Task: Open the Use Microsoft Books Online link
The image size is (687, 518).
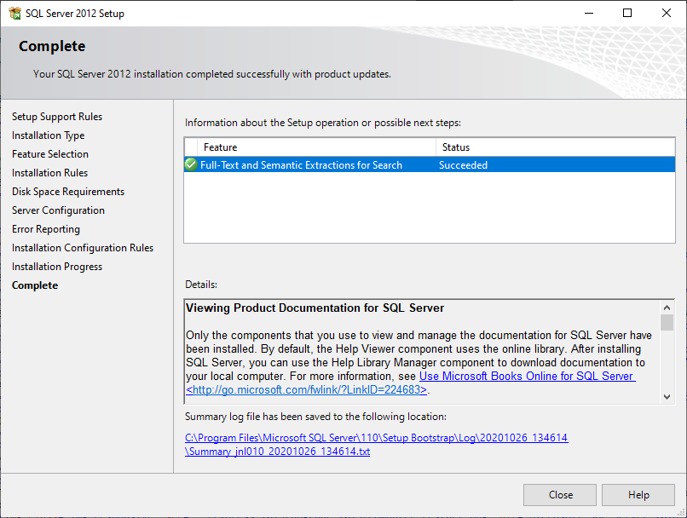Action: (526, 377)
